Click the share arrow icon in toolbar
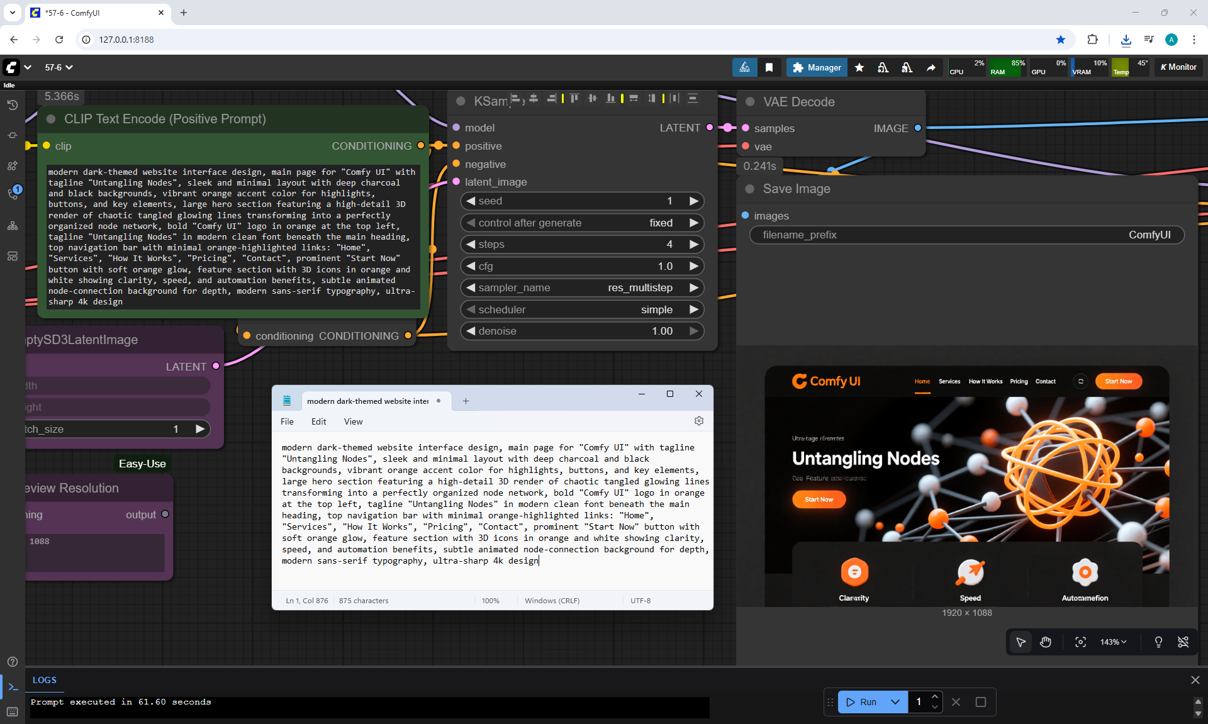This screenshot has width=1208, height=724. coord(931,67)
